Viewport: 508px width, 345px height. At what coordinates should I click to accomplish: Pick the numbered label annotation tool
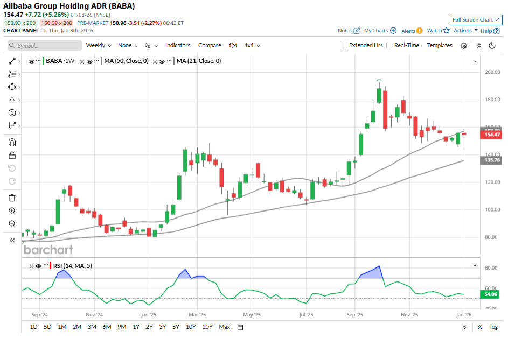pos(12,113)
